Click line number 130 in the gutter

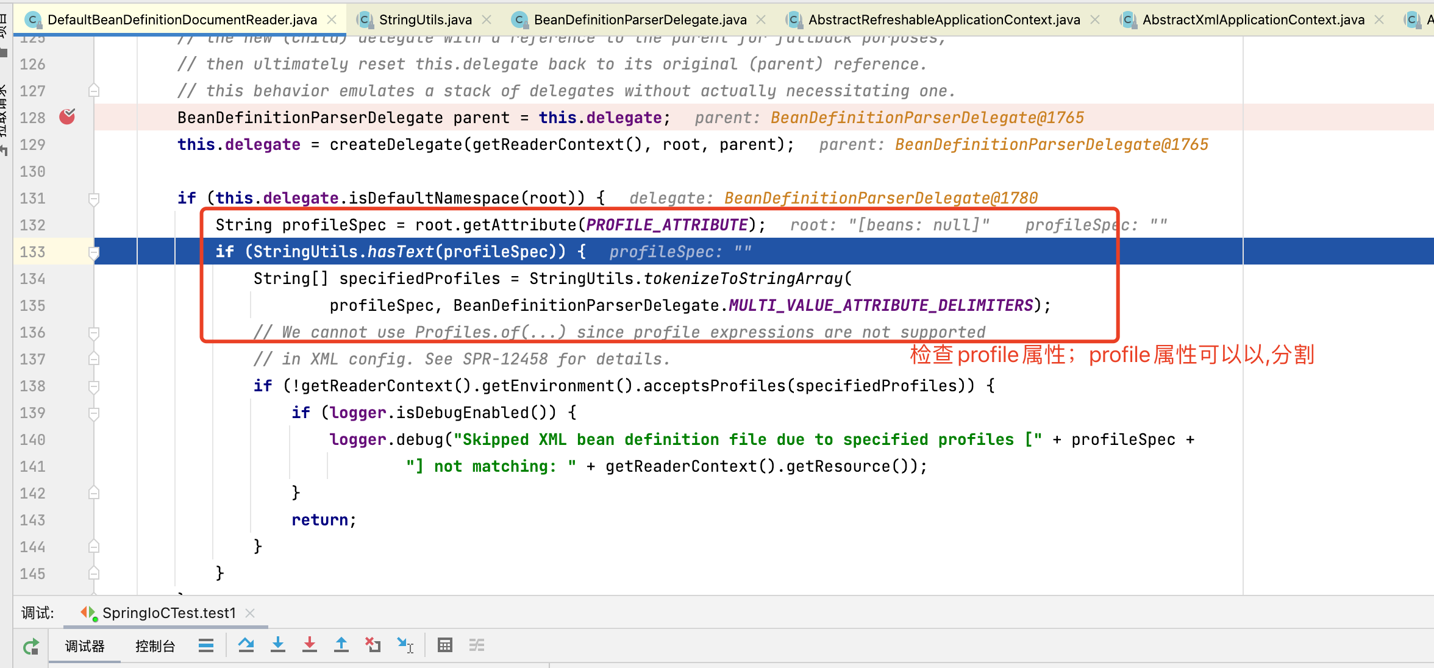(32, 171)
